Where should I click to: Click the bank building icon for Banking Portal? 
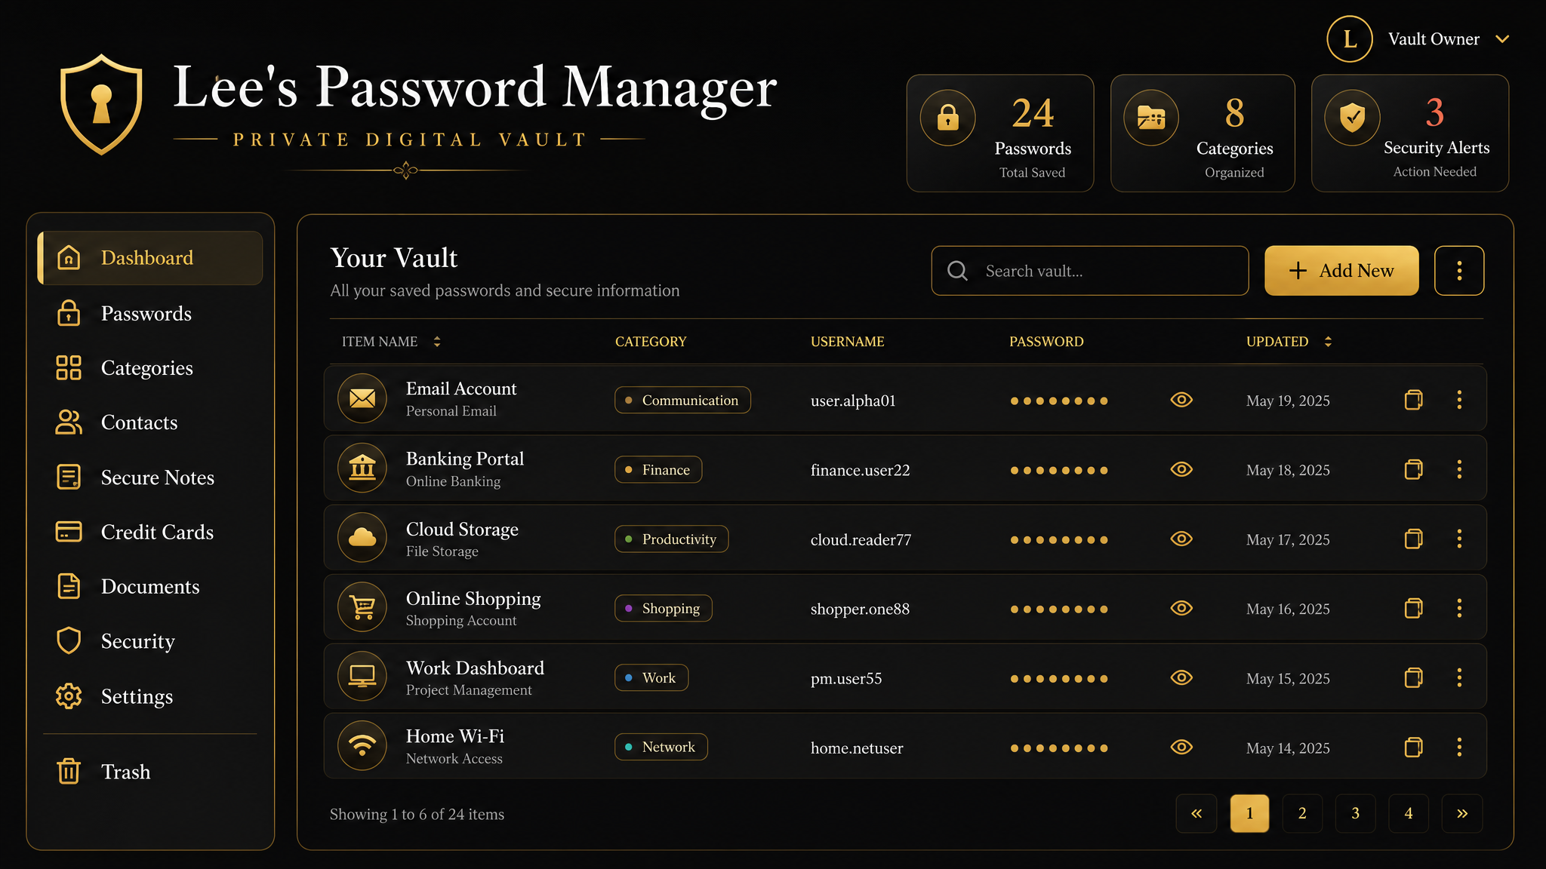pyautogui.click(x=362, y=468)
